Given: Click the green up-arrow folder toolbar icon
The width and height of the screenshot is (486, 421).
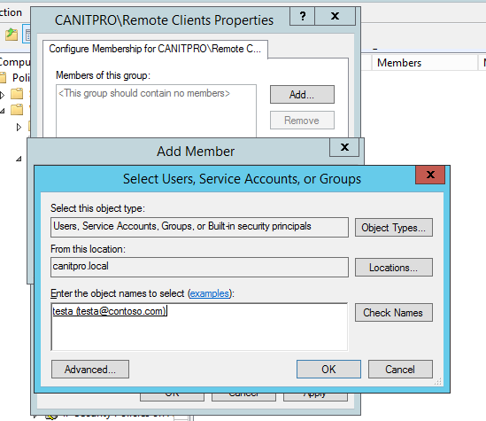Looking at the screenshot, I should coord(12,35).
